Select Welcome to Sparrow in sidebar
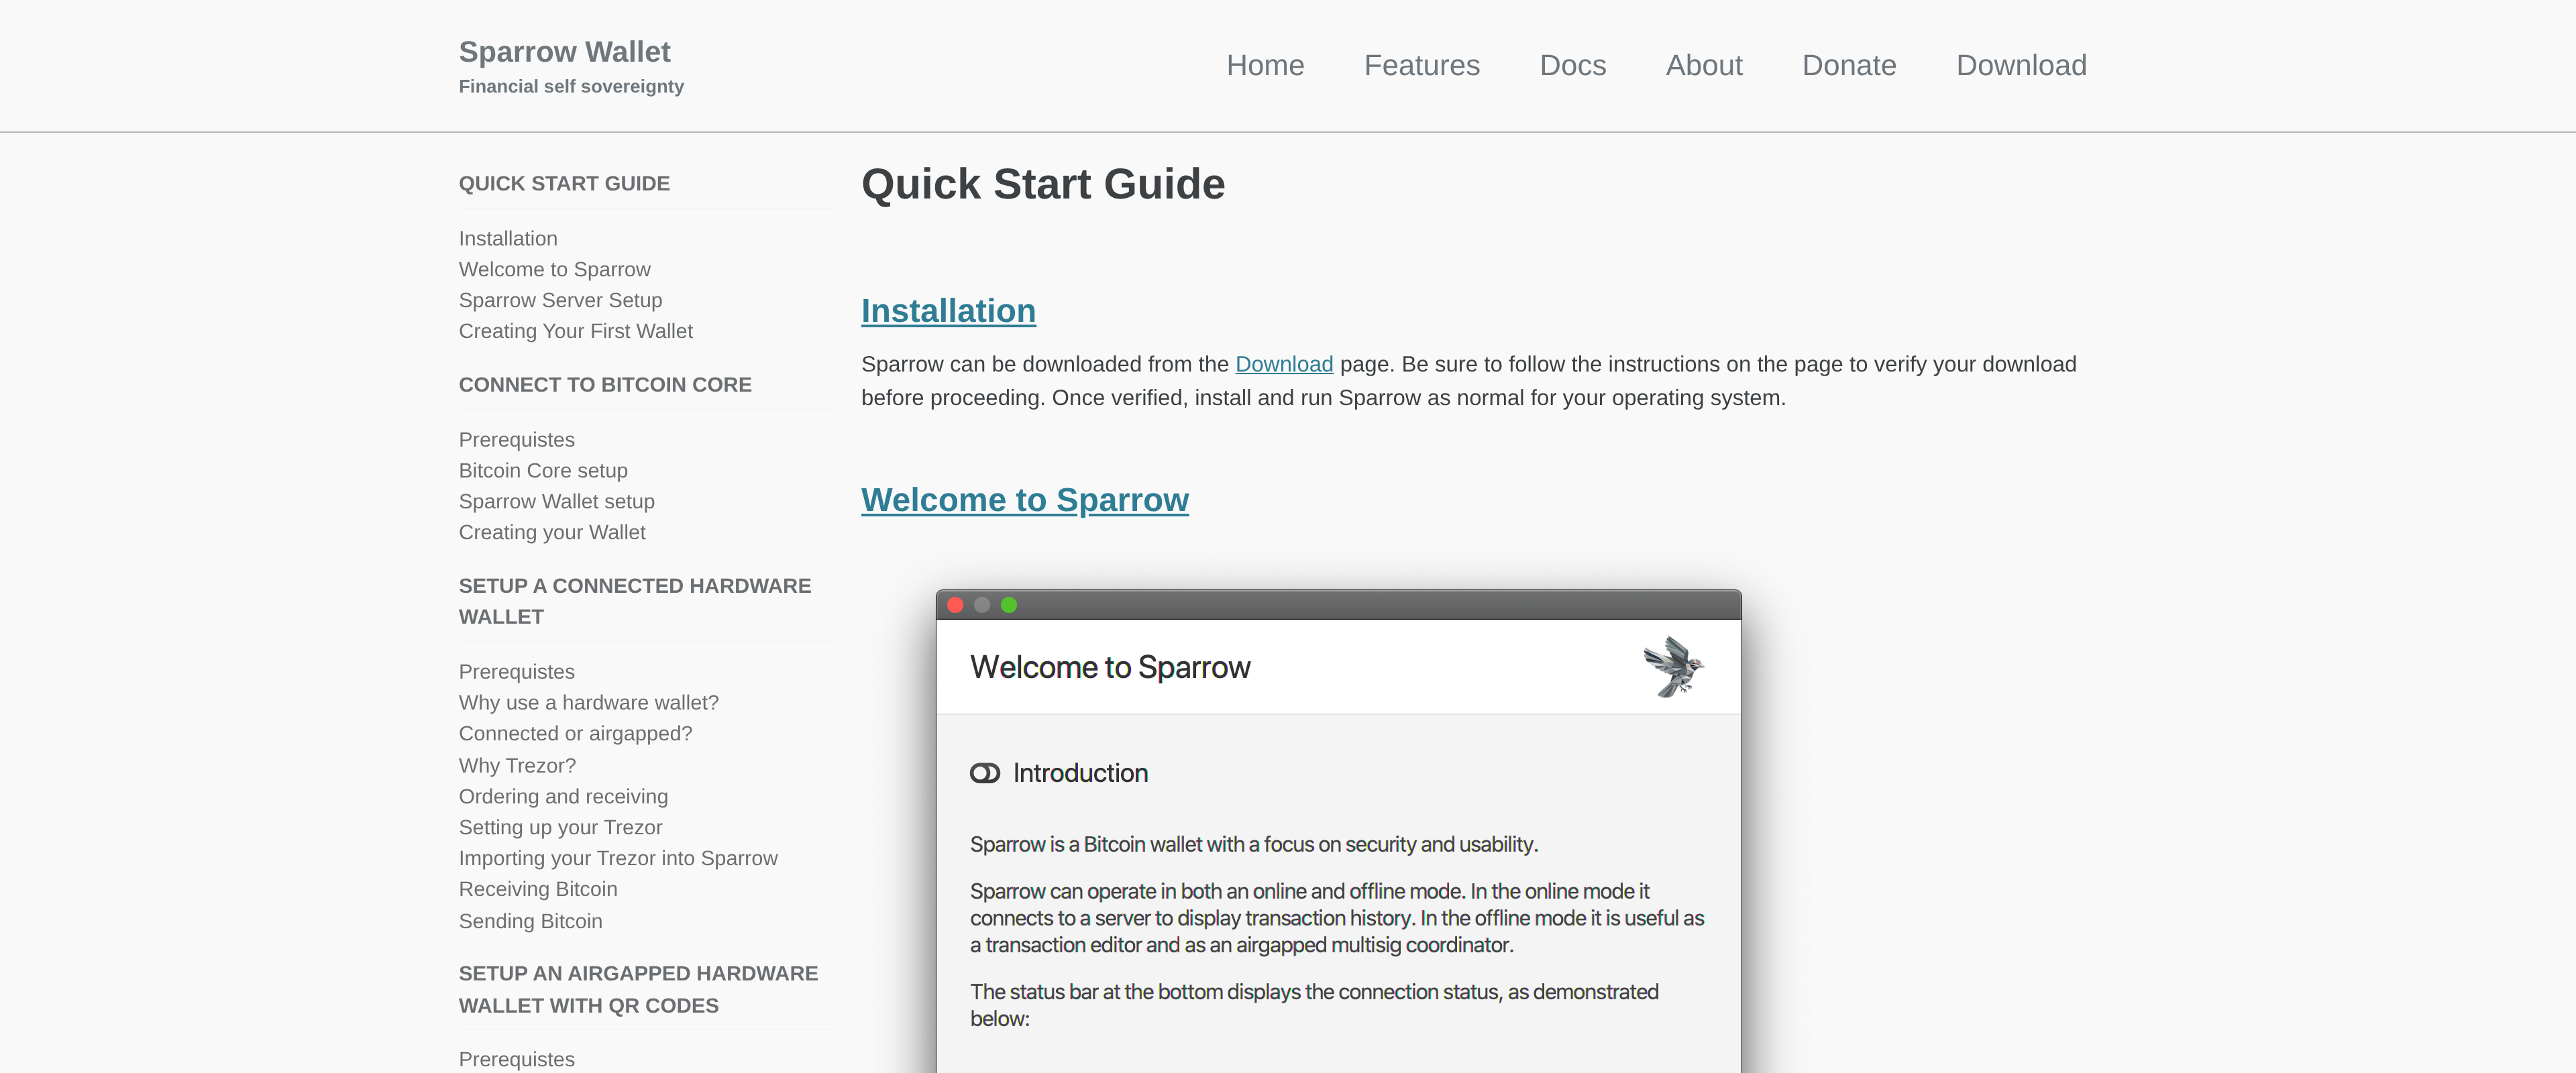 point(554,270)
